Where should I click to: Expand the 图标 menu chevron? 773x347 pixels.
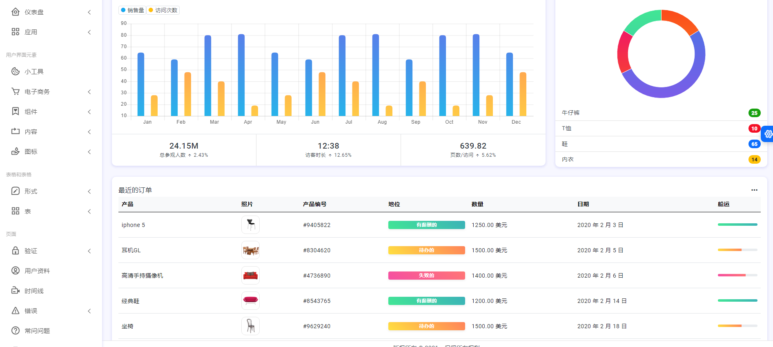pos(89,152)
